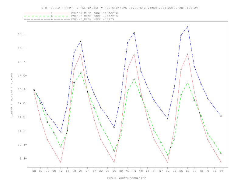241x186 pixels.
Task: Click the green NAM end marker at hour 84
Action: point(221,153)
